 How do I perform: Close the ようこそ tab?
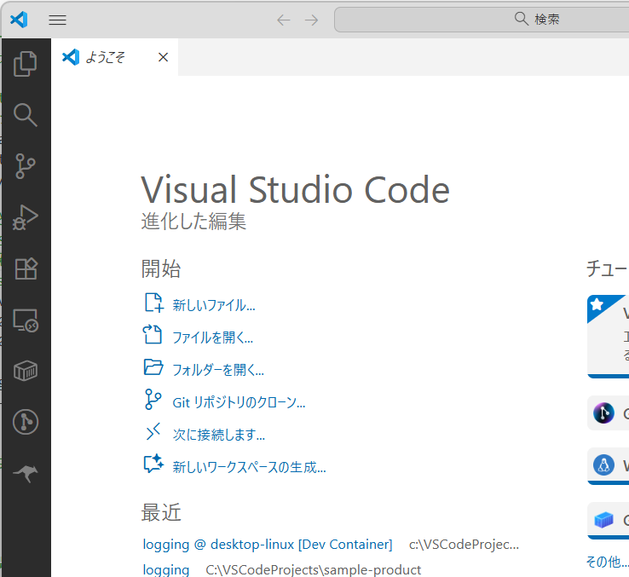tap(164, 57)
